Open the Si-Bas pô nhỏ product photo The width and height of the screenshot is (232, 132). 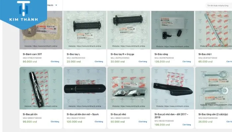point(129,88)
